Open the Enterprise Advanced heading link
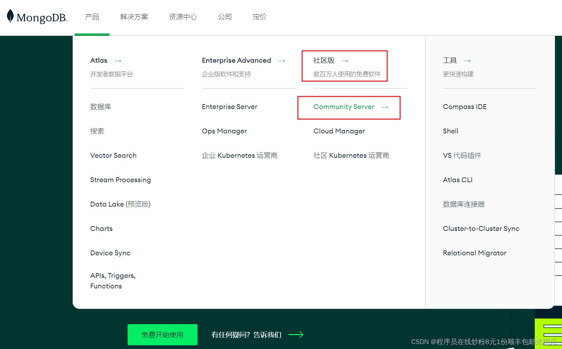 pyautogui.click(x=237, y=60)
